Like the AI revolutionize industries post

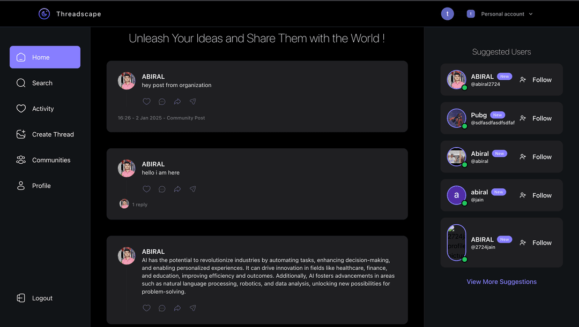point(146,308)
